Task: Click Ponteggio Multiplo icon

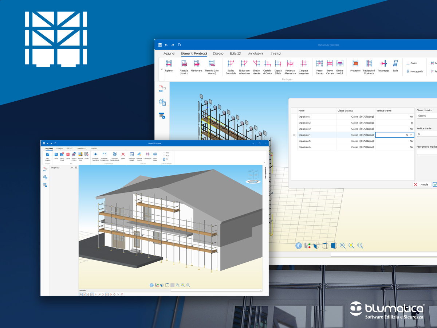Action: [x=132, y=156]
